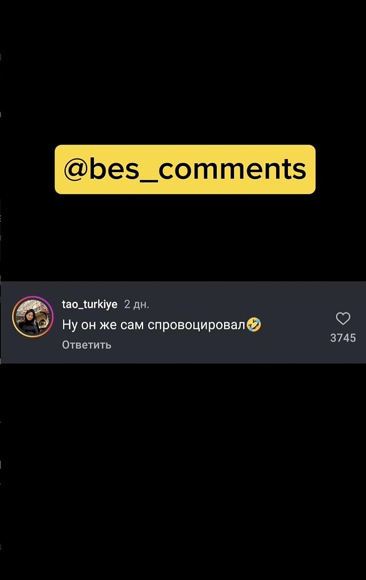Tap the black space between tag and comment
The width and height of the screenshot is (366, 580).
[x=183, y=238]
